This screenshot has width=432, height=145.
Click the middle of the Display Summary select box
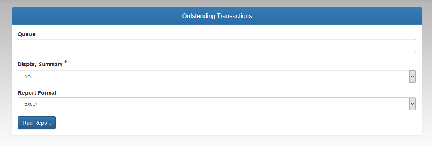pyautogui.click(x=217, y=77)
